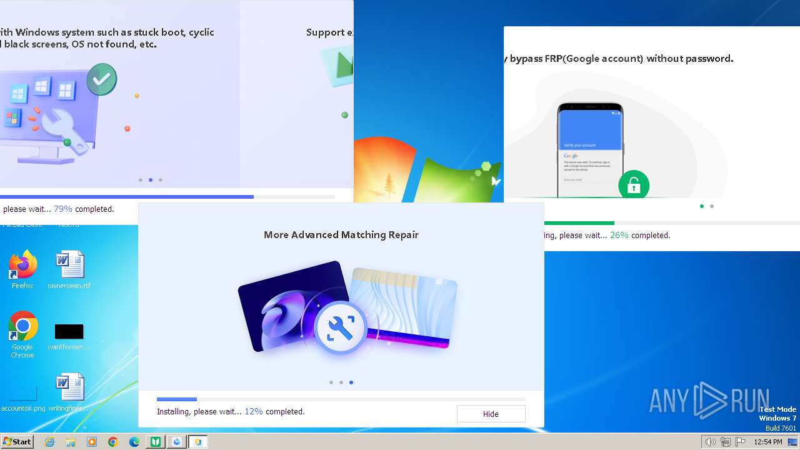Open the black wantformer file icon
800x450 pixels.
pyautogui.click(x=69, y=337)
